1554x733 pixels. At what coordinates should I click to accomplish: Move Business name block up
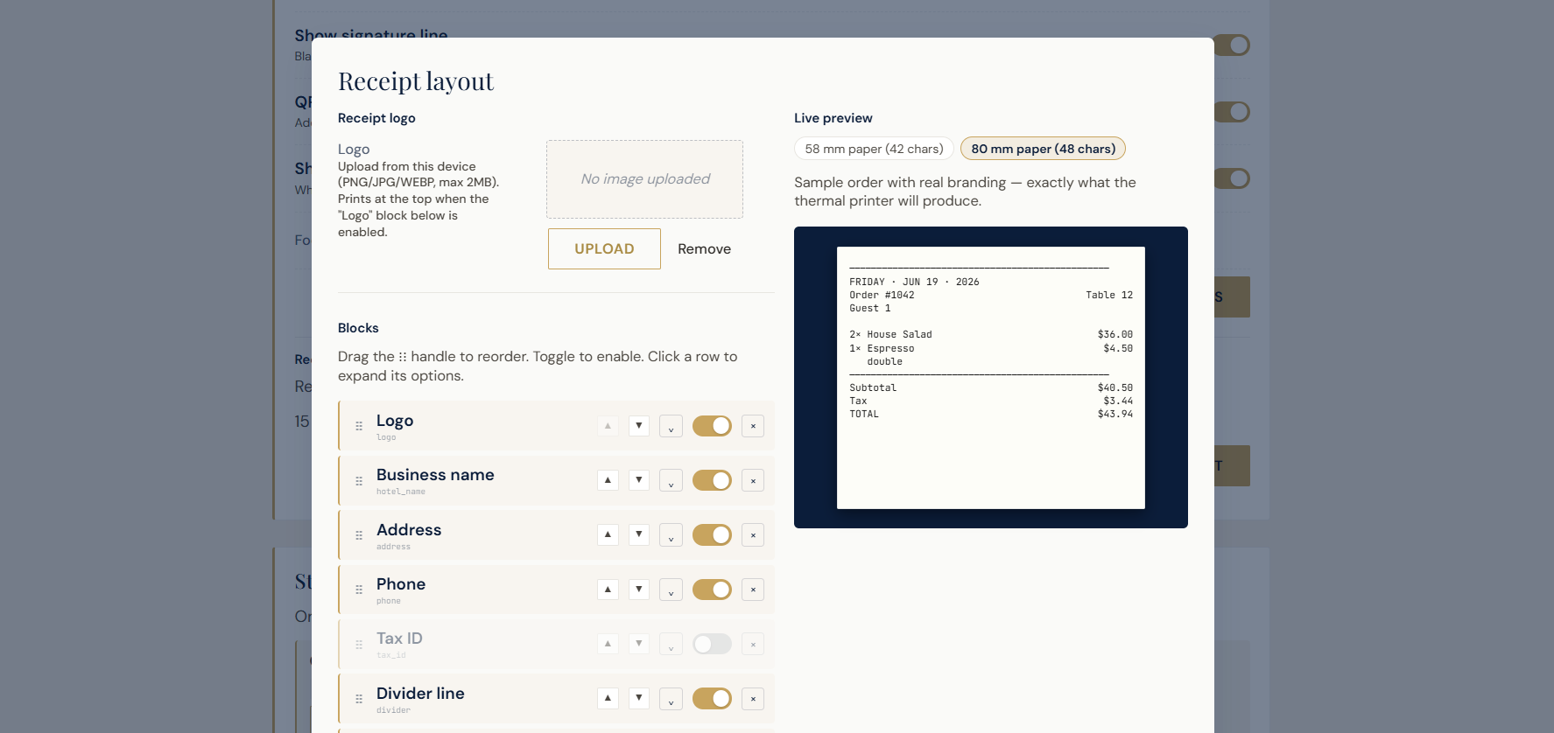tap(608, 480)
